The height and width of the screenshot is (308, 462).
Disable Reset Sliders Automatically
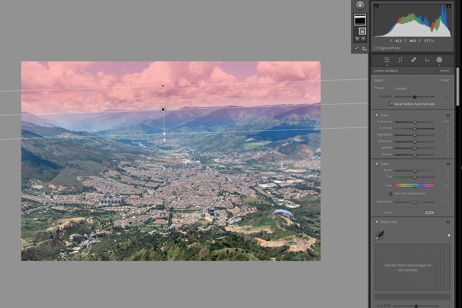pyautogui.click(x=391, y=104)
